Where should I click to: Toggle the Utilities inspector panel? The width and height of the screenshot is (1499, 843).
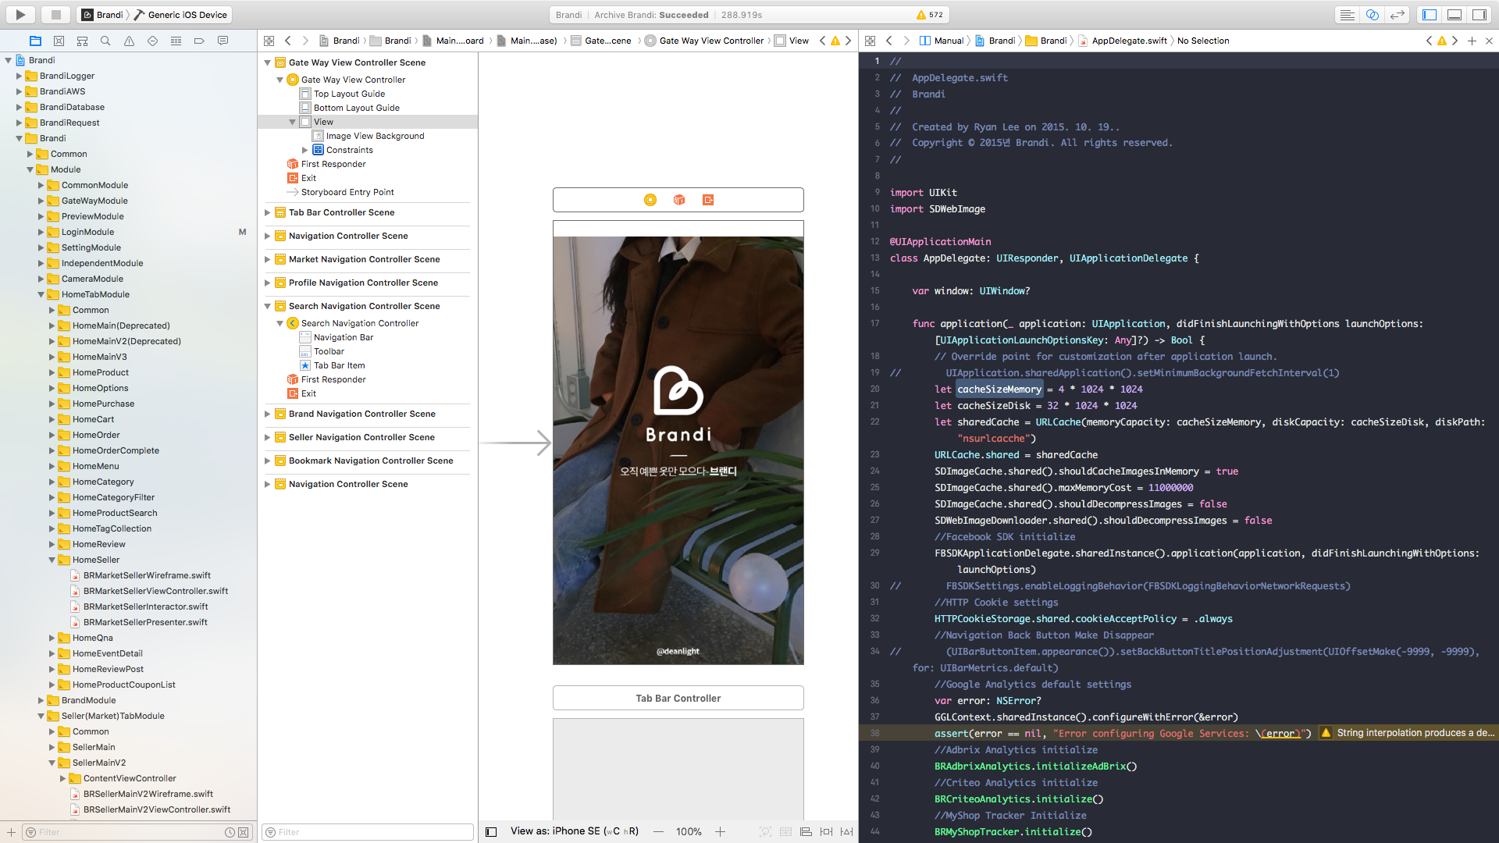point(1479,15)
